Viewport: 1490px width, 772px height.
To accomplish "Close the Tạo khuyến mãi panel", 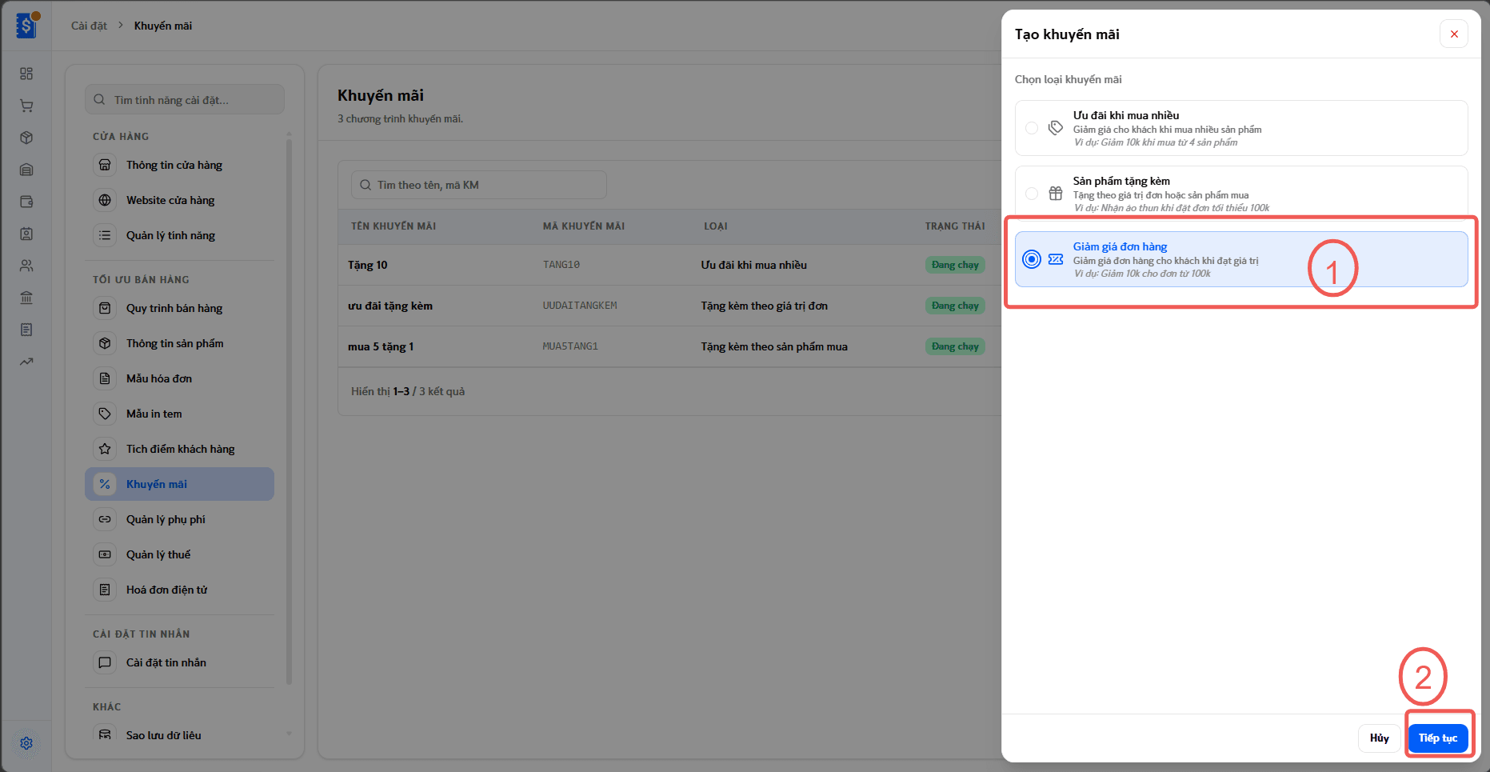I will (1454, 34).
